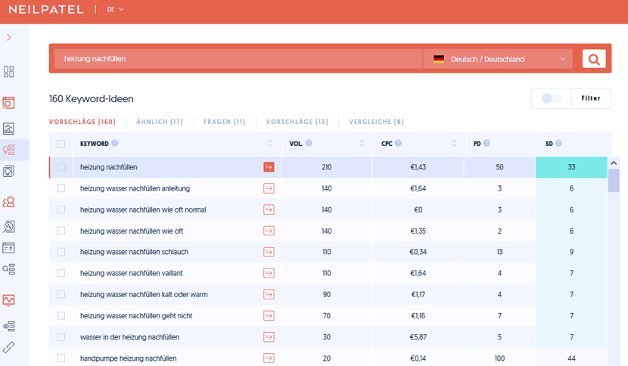This screenshot has width=628, height=366.
Task: Check the box for nachfüllen kalt oder warm
Action: pyautogui.click(x=61, y=294)
